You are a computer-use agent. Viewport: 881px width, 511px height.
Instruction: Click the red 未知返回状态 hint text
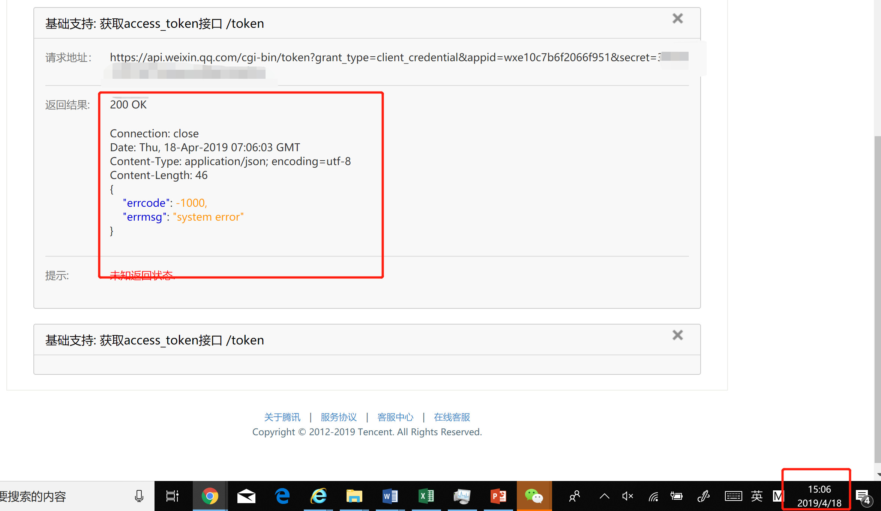pyautogui.click(x=142, y=275)
